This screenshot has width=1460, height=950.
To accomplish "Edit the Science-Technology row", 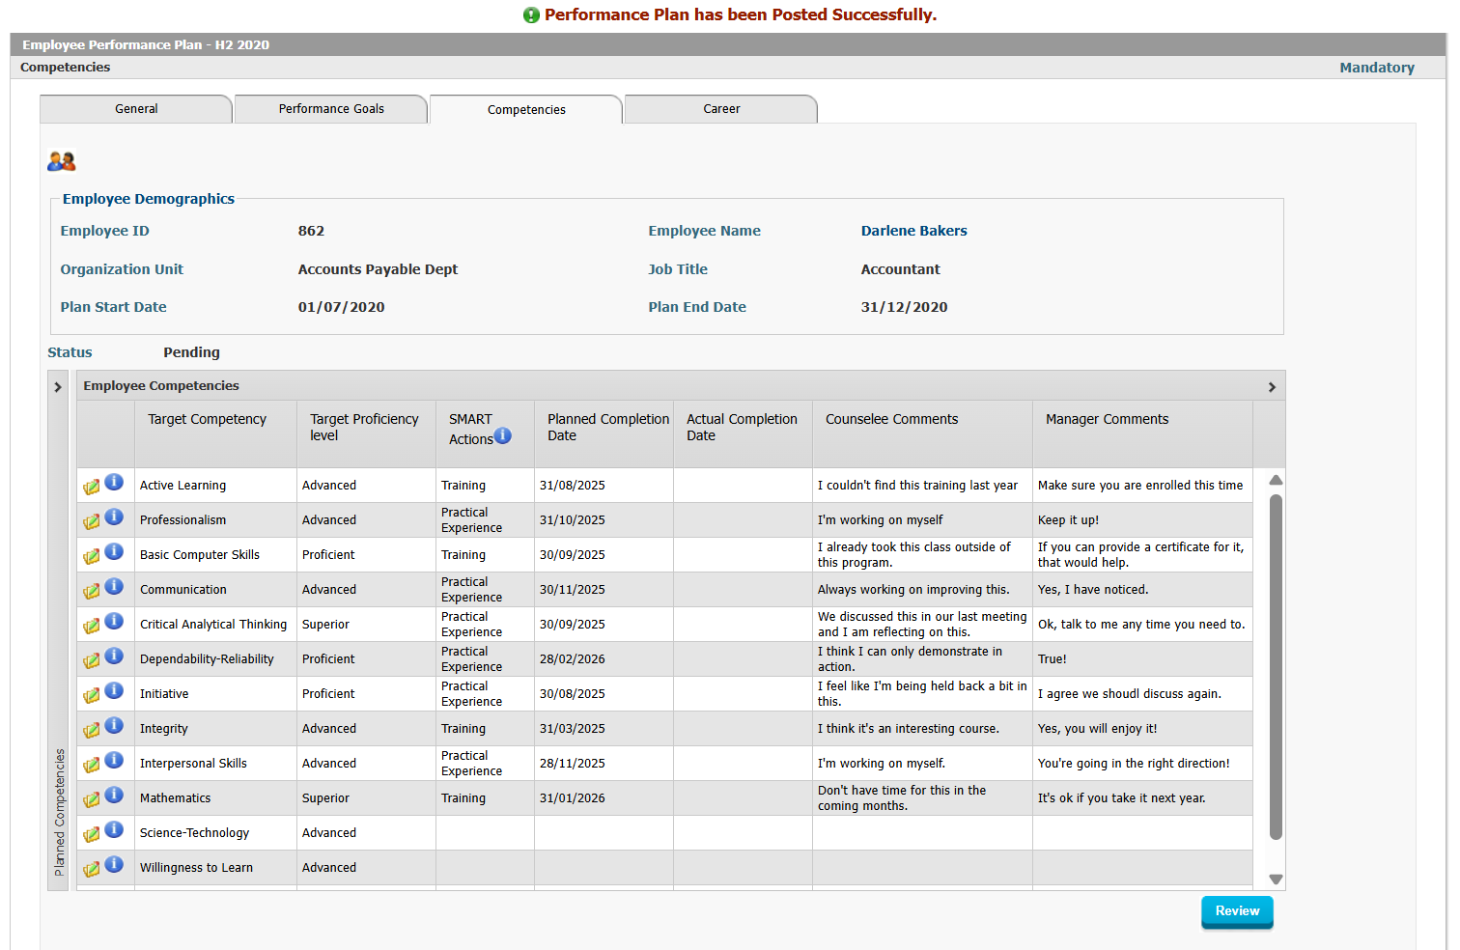I will [92, 834].
